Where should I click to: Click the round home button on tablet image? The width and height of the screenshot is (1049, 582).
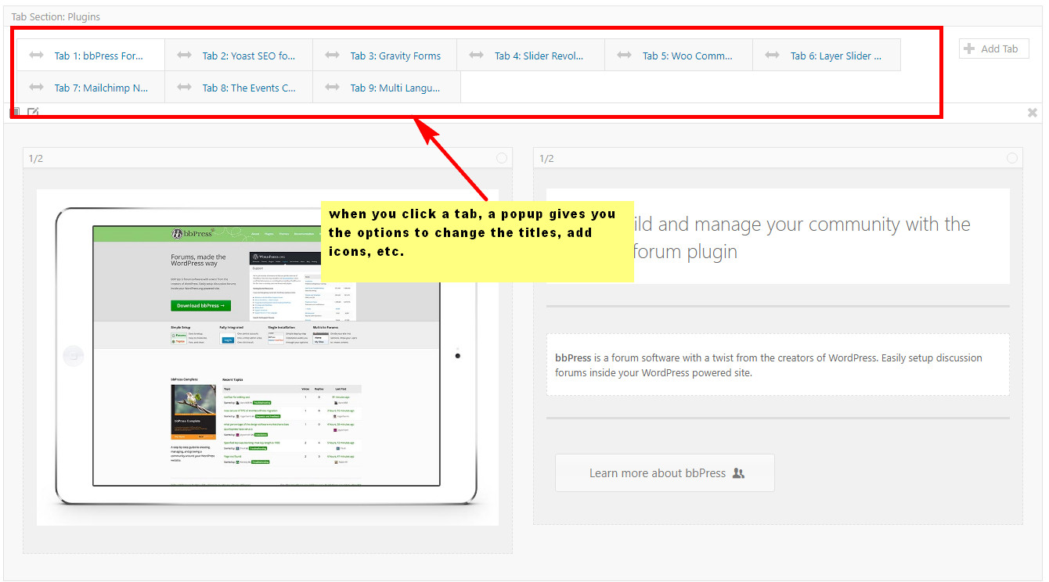click(74, 356)
